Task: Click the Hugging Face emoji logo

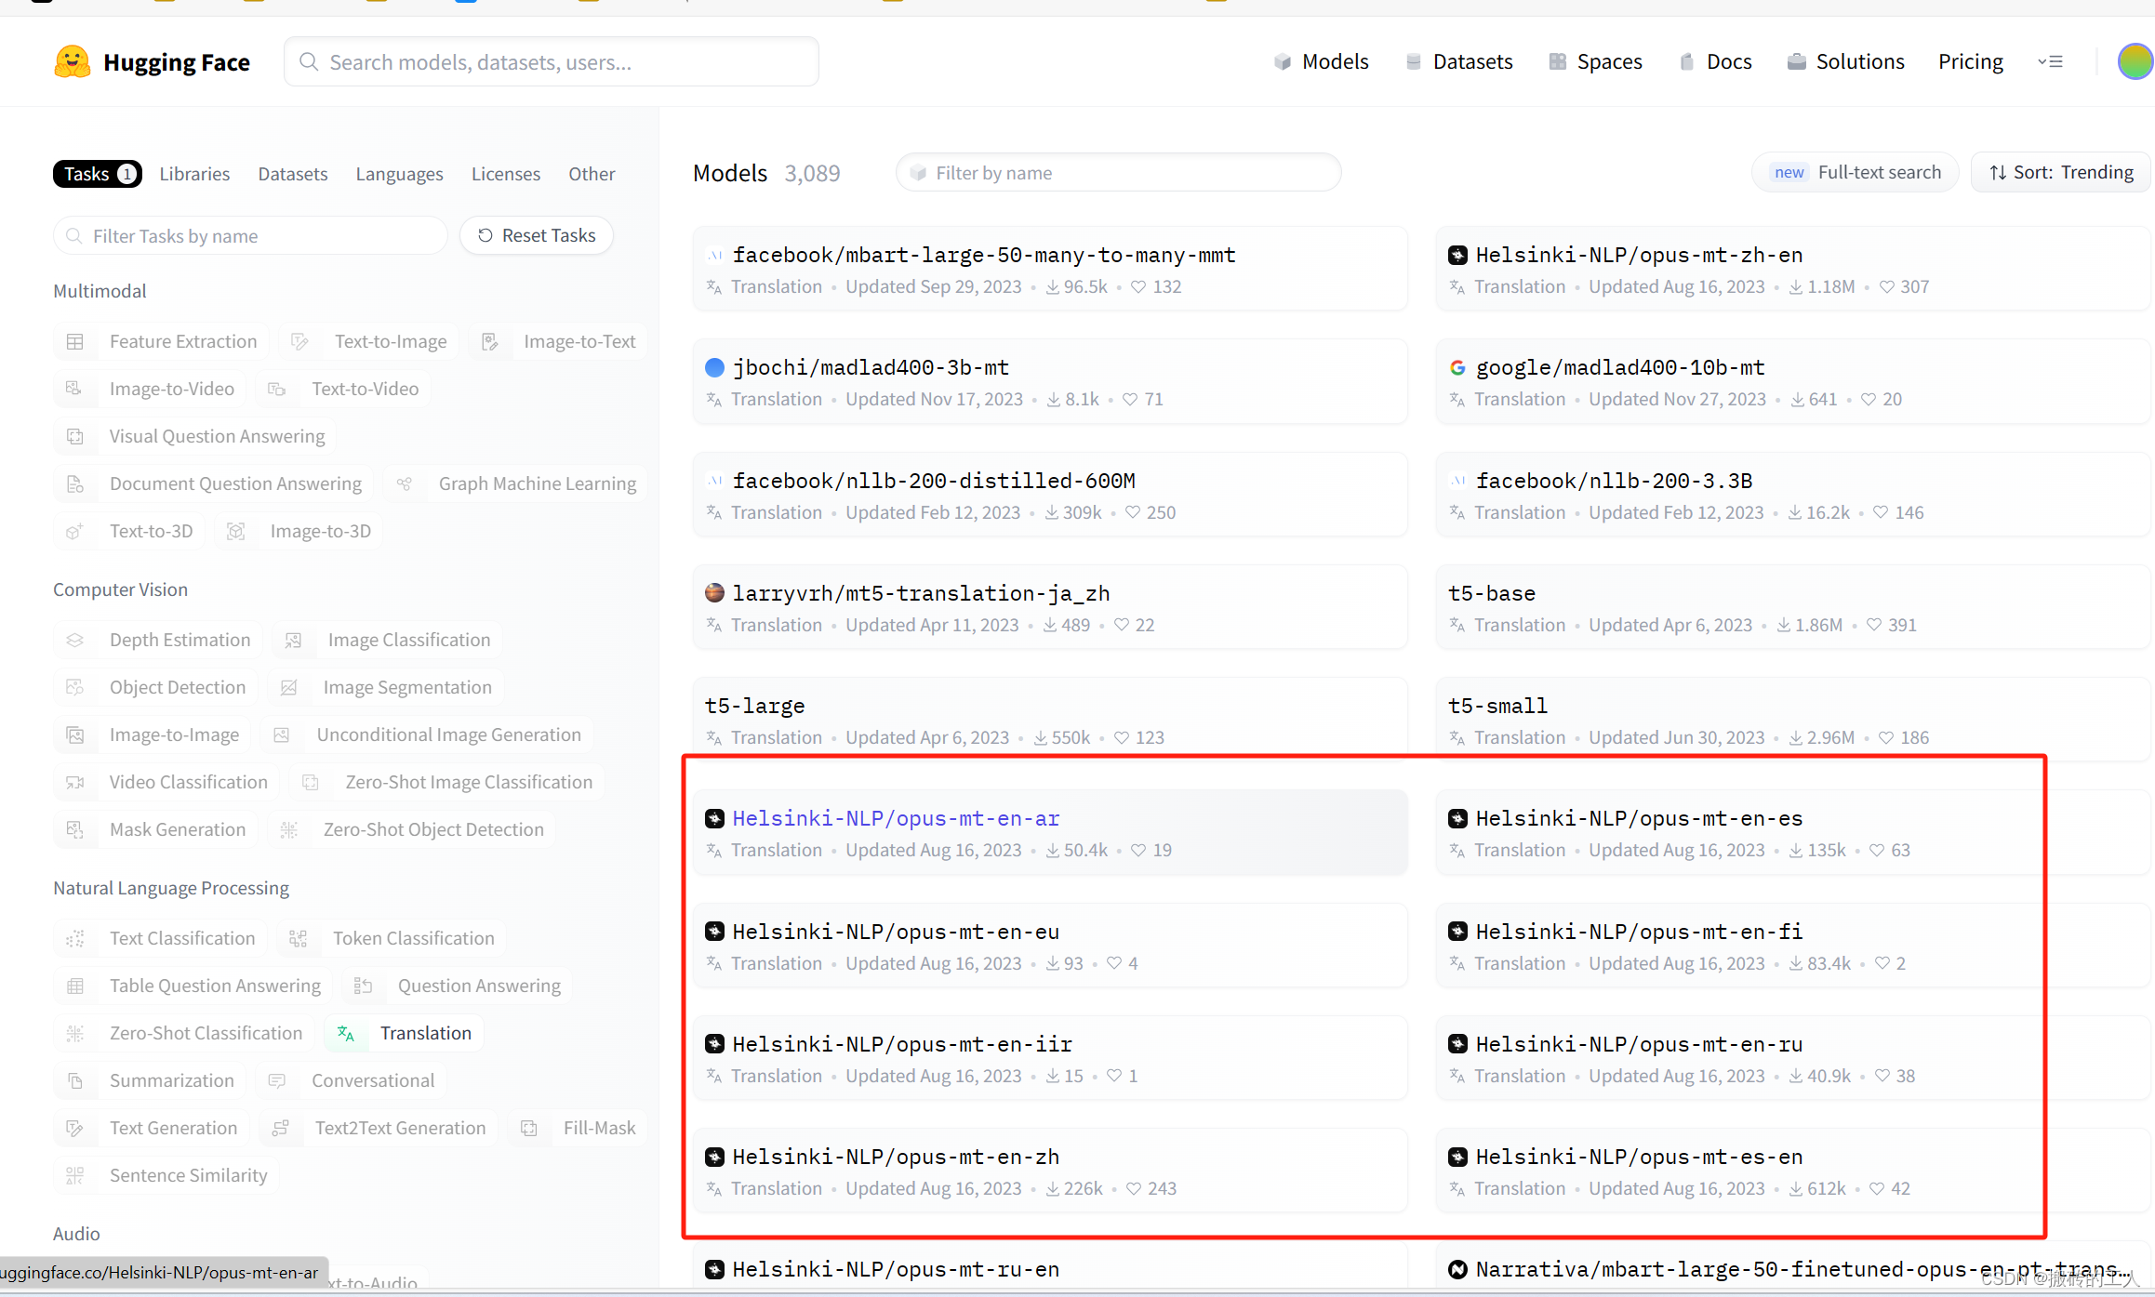Action: tap(72, 62)
